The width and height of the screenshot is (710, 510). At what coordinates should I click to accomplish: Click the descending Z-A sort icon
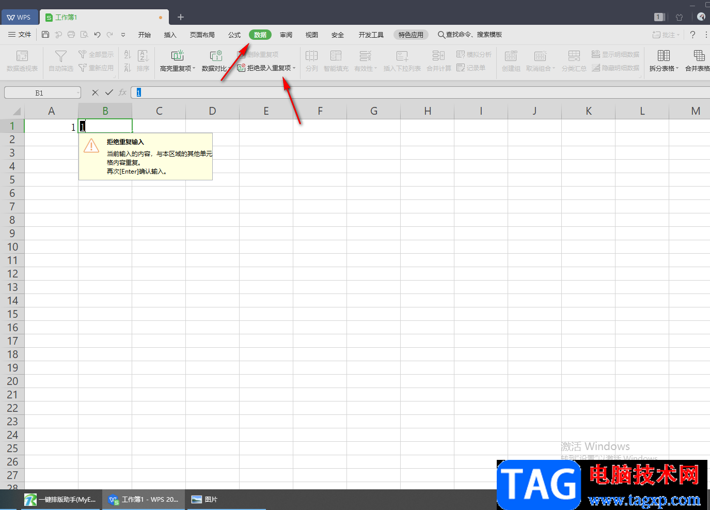[128, 68]
